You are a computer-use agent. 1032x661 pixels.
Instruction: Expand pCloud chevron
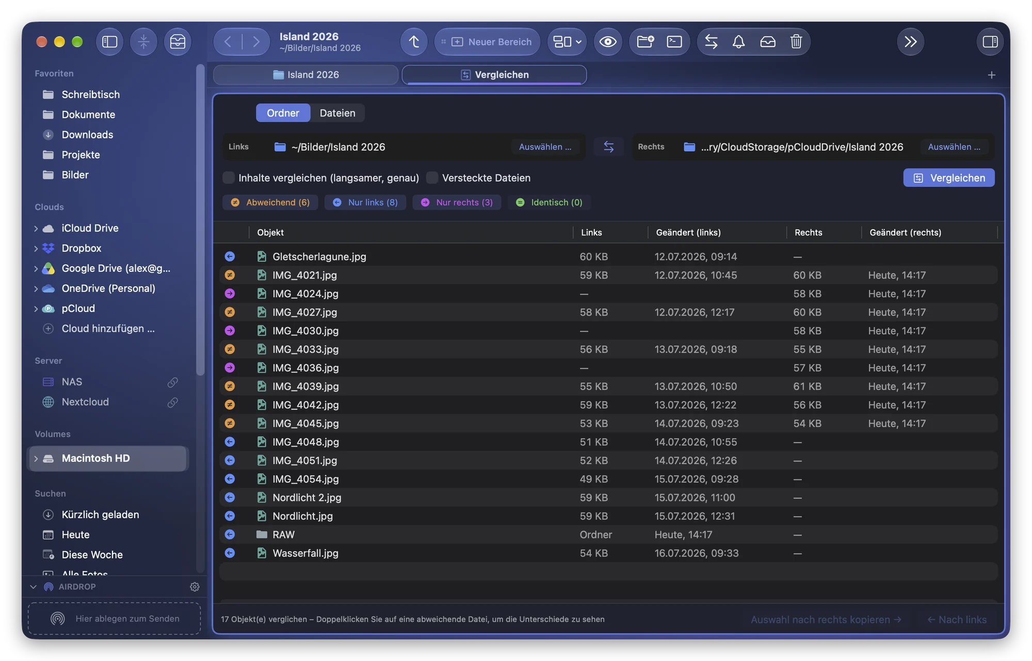click(36, 309)
